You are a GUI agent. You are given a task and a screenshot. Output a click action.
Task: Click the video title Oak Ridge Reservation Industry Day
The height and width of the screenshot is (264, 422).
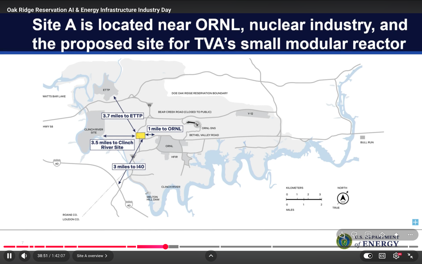[89, 10]
